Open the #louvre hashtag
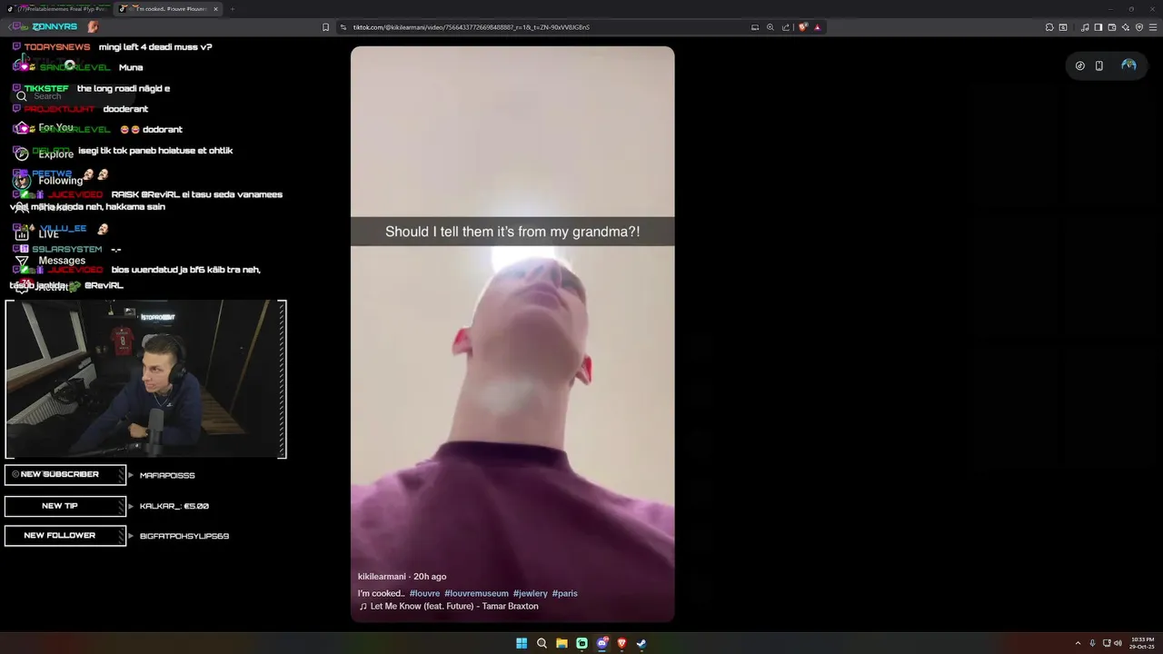This screenshot has height=654, width=1163. (x=424, y=593)
